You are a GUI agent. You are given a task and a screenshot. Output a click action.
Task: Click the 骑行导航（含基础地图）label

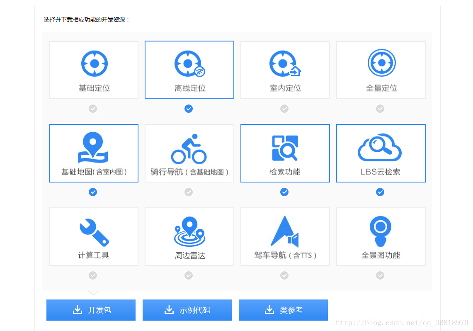190,172
